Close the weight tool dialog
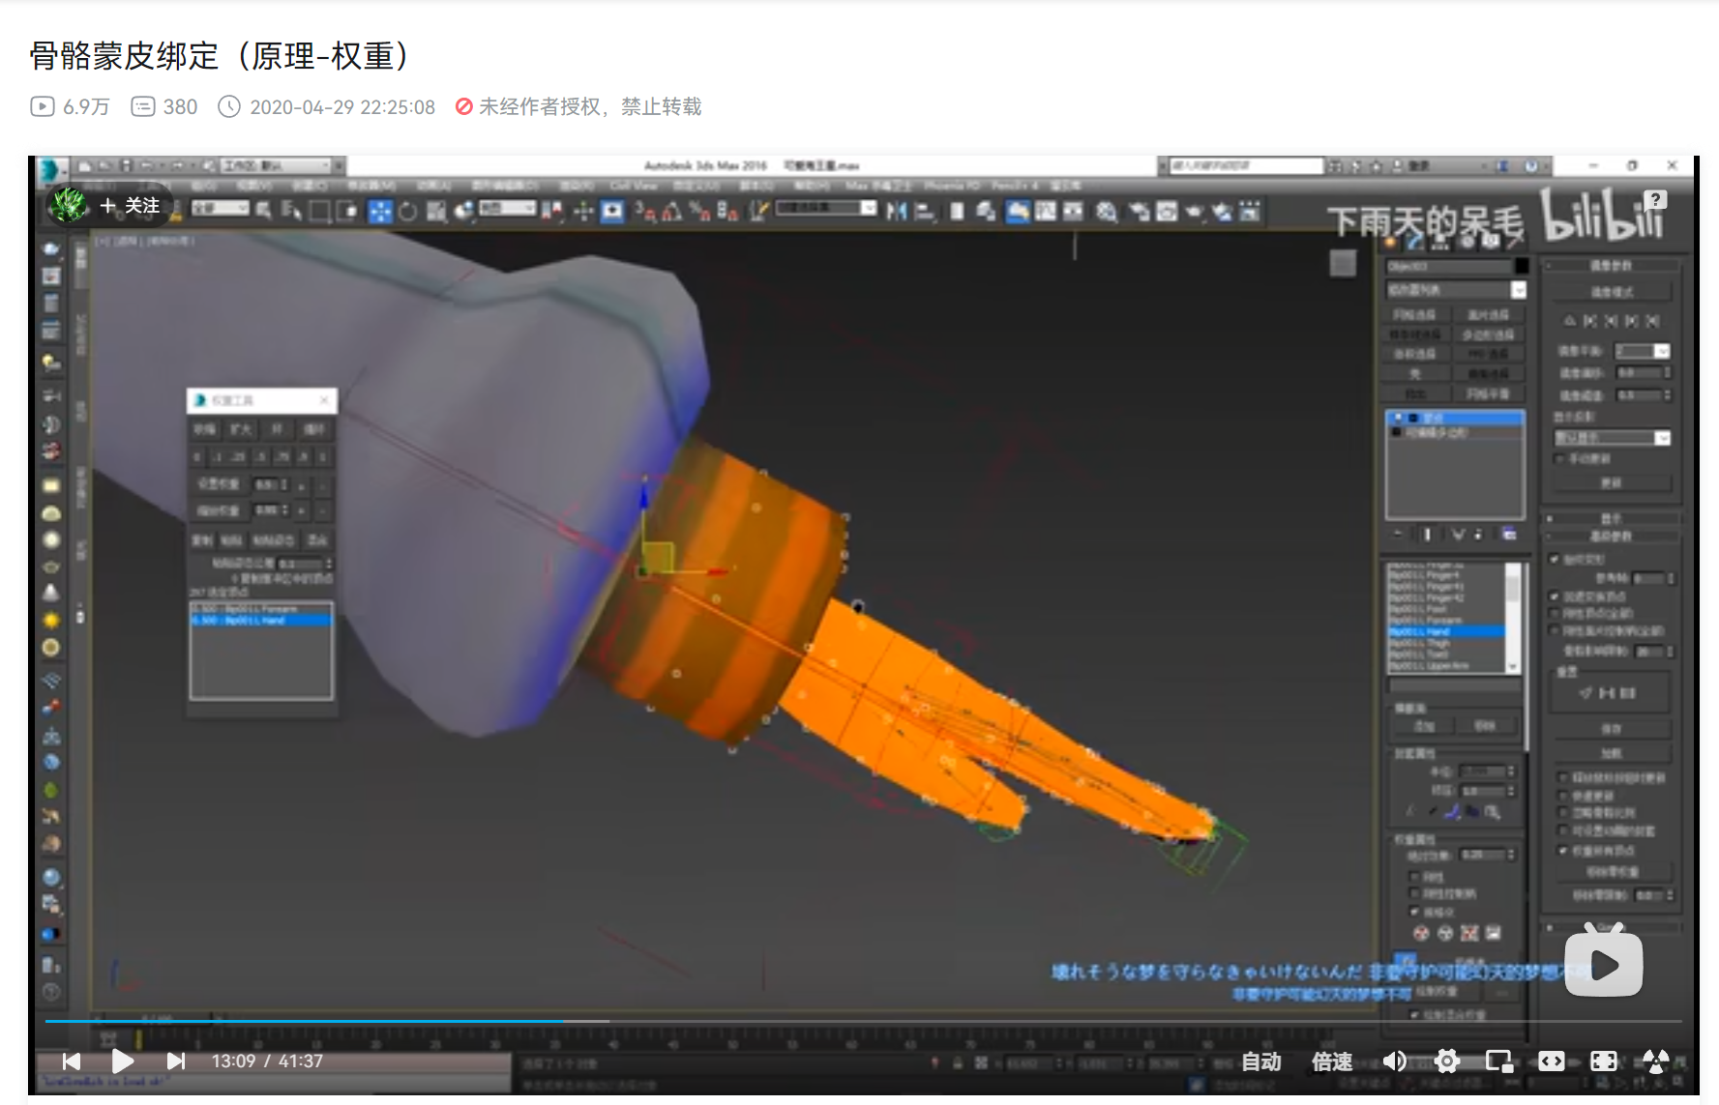Screen dimensions: 1719x1105 [324, 399]
